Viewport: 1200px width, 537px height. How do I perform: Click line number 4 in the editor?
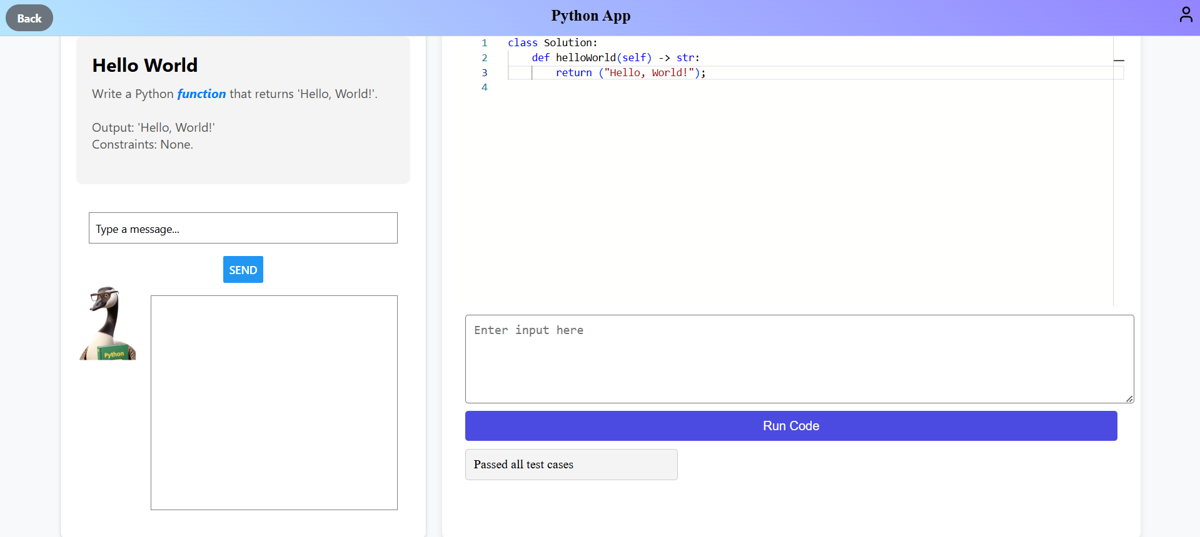click(x=485, y=87)
